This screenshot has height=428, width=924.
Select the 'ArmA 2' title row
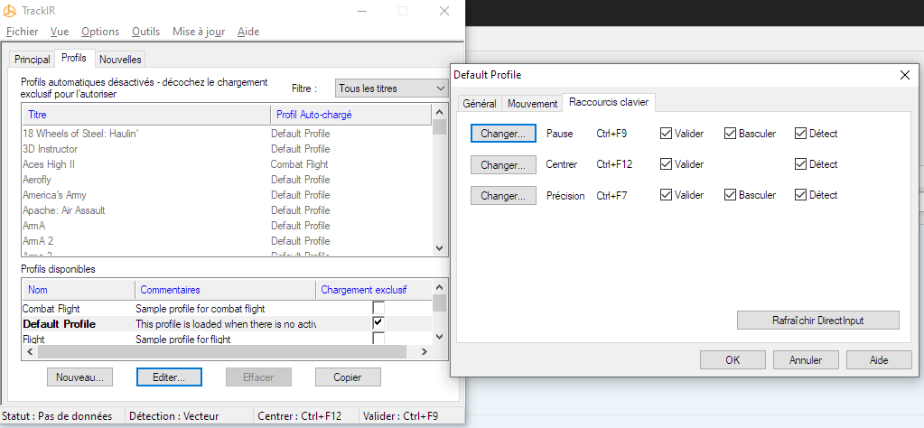(x=227, y=241)
